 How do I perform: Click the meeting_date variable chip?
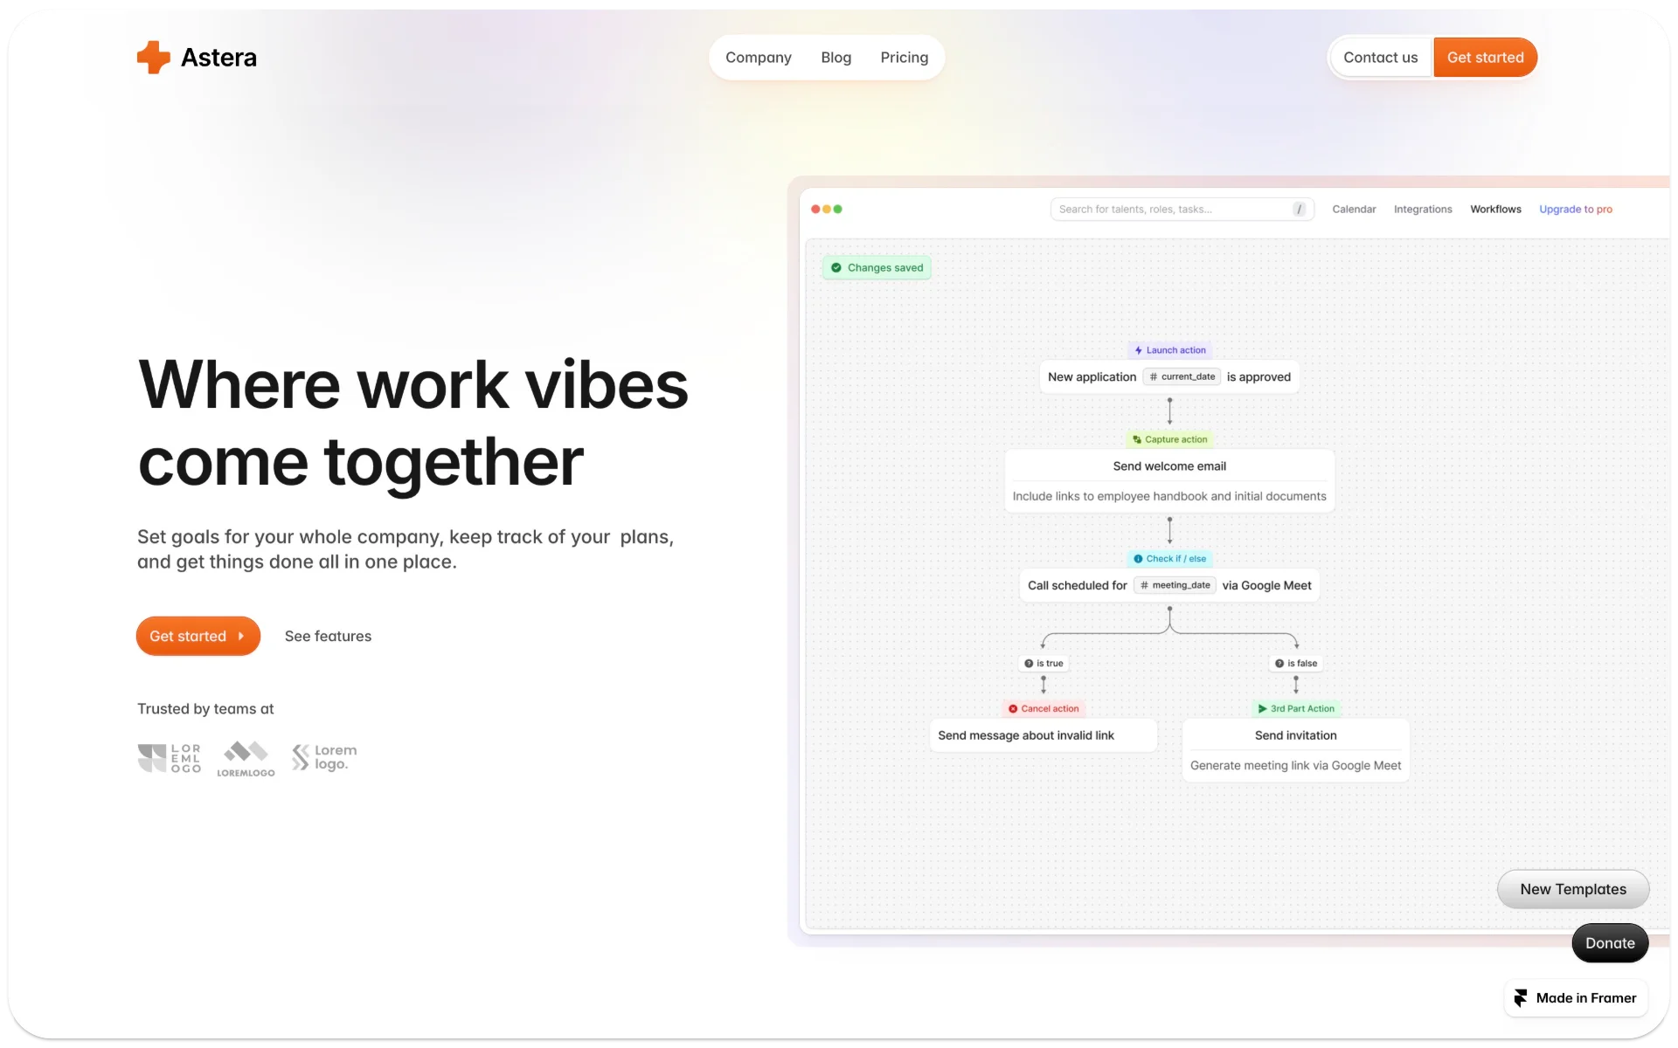pyautogui.click(x=1175, y=585)
